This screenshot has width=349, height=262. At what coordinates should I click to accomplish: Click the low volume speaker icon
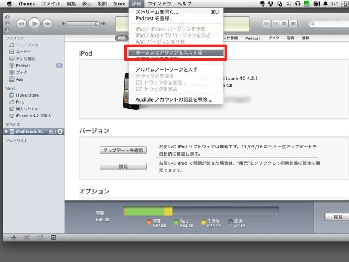click(63, 23)
